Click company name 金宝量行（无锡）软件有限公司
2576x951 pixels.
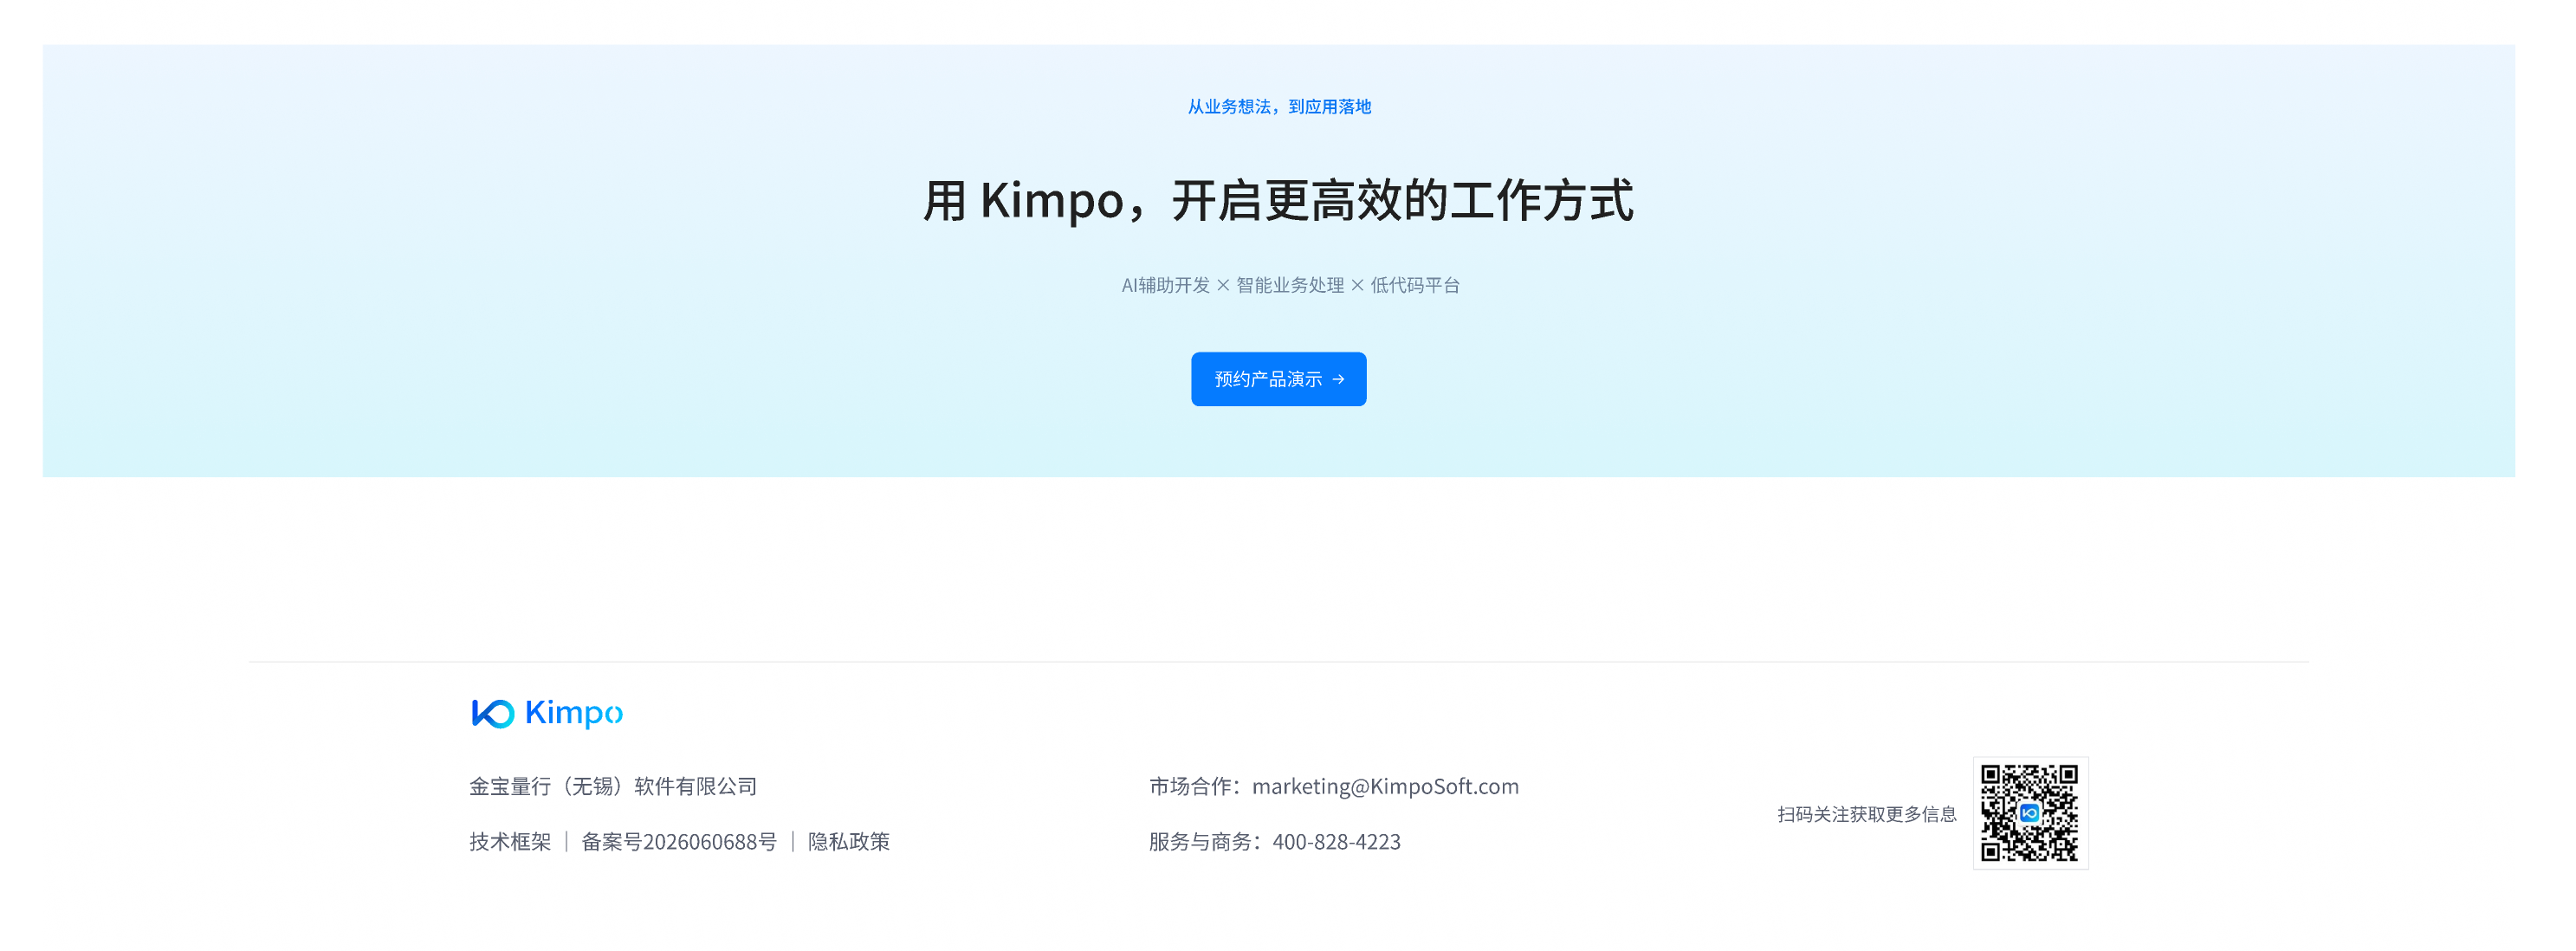pyautogui.click(x=613, y=787)
